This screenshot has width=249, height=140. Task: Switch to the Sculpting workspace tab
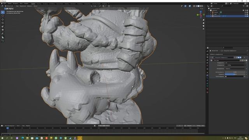click(x=45, y=3)
